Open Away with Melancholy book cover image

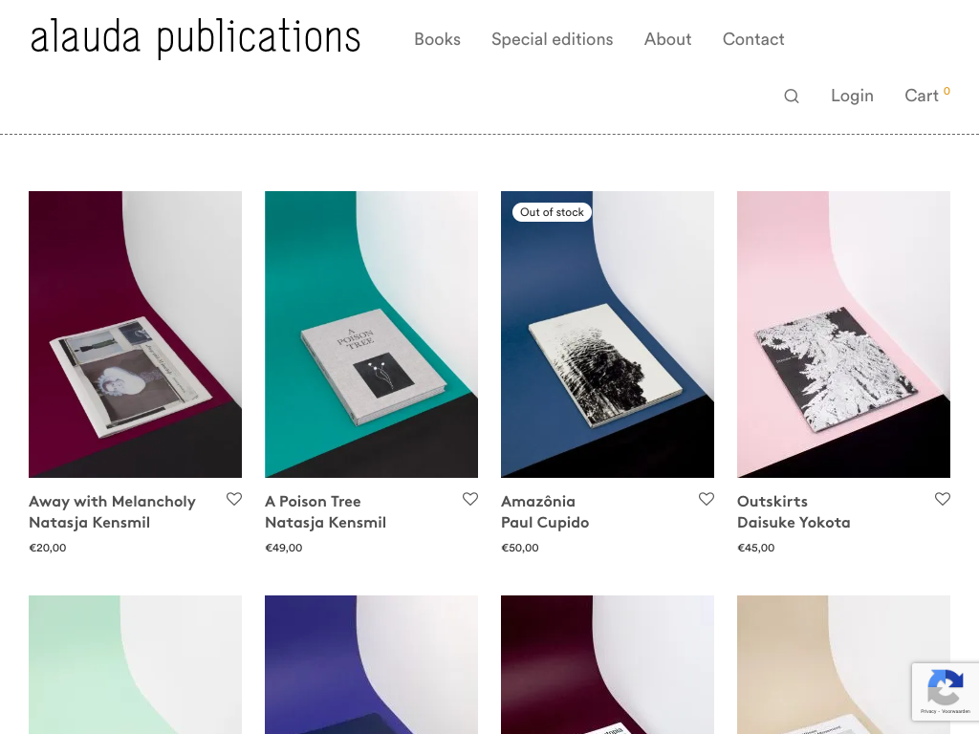pyautogui.click(x=135, y=335)
